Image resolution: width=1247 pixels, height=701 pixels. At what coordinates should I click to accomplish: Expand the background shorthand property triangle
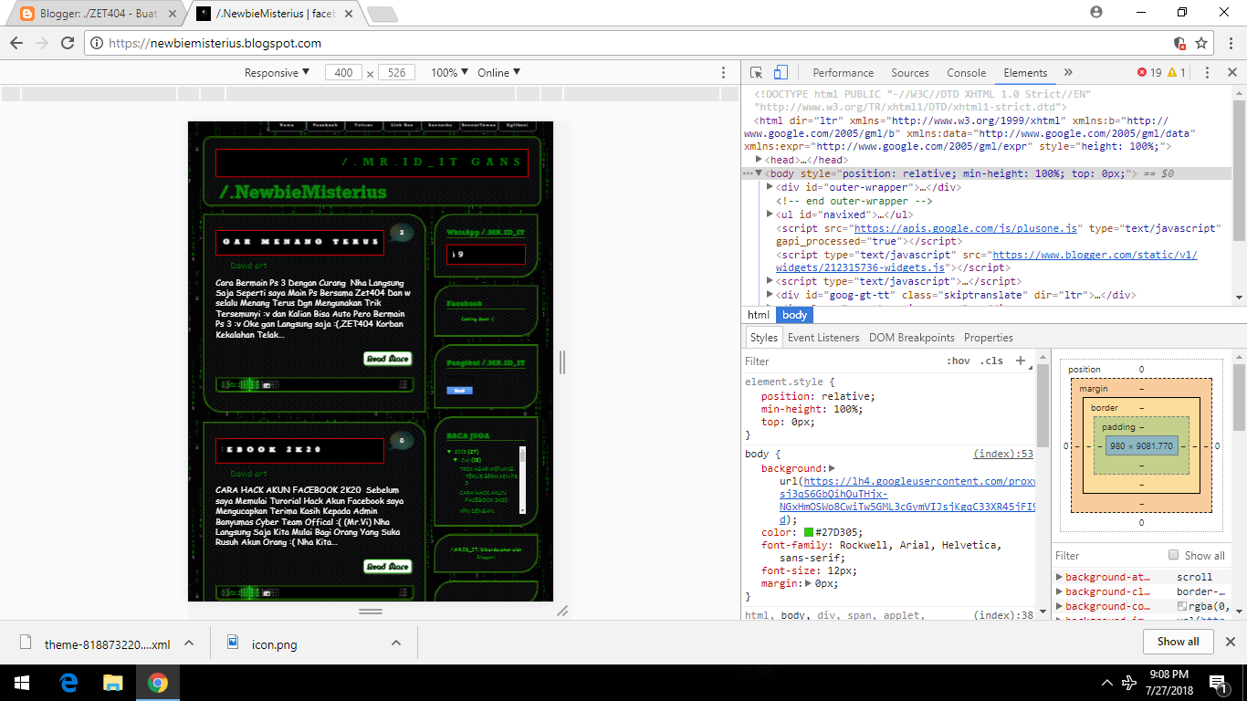[832, 468]
